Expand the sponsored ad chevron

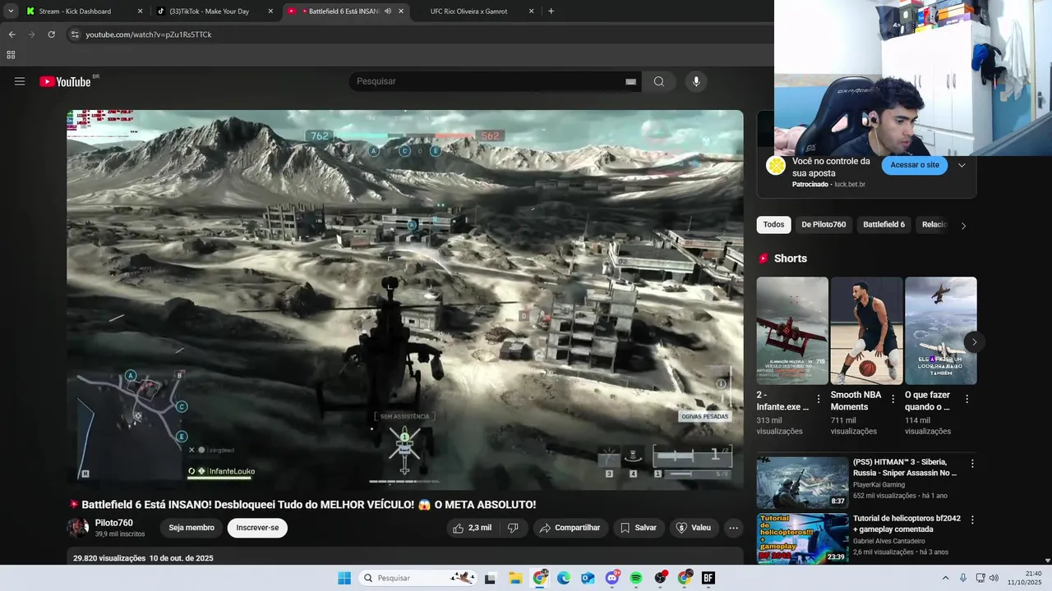click(962, 165)
